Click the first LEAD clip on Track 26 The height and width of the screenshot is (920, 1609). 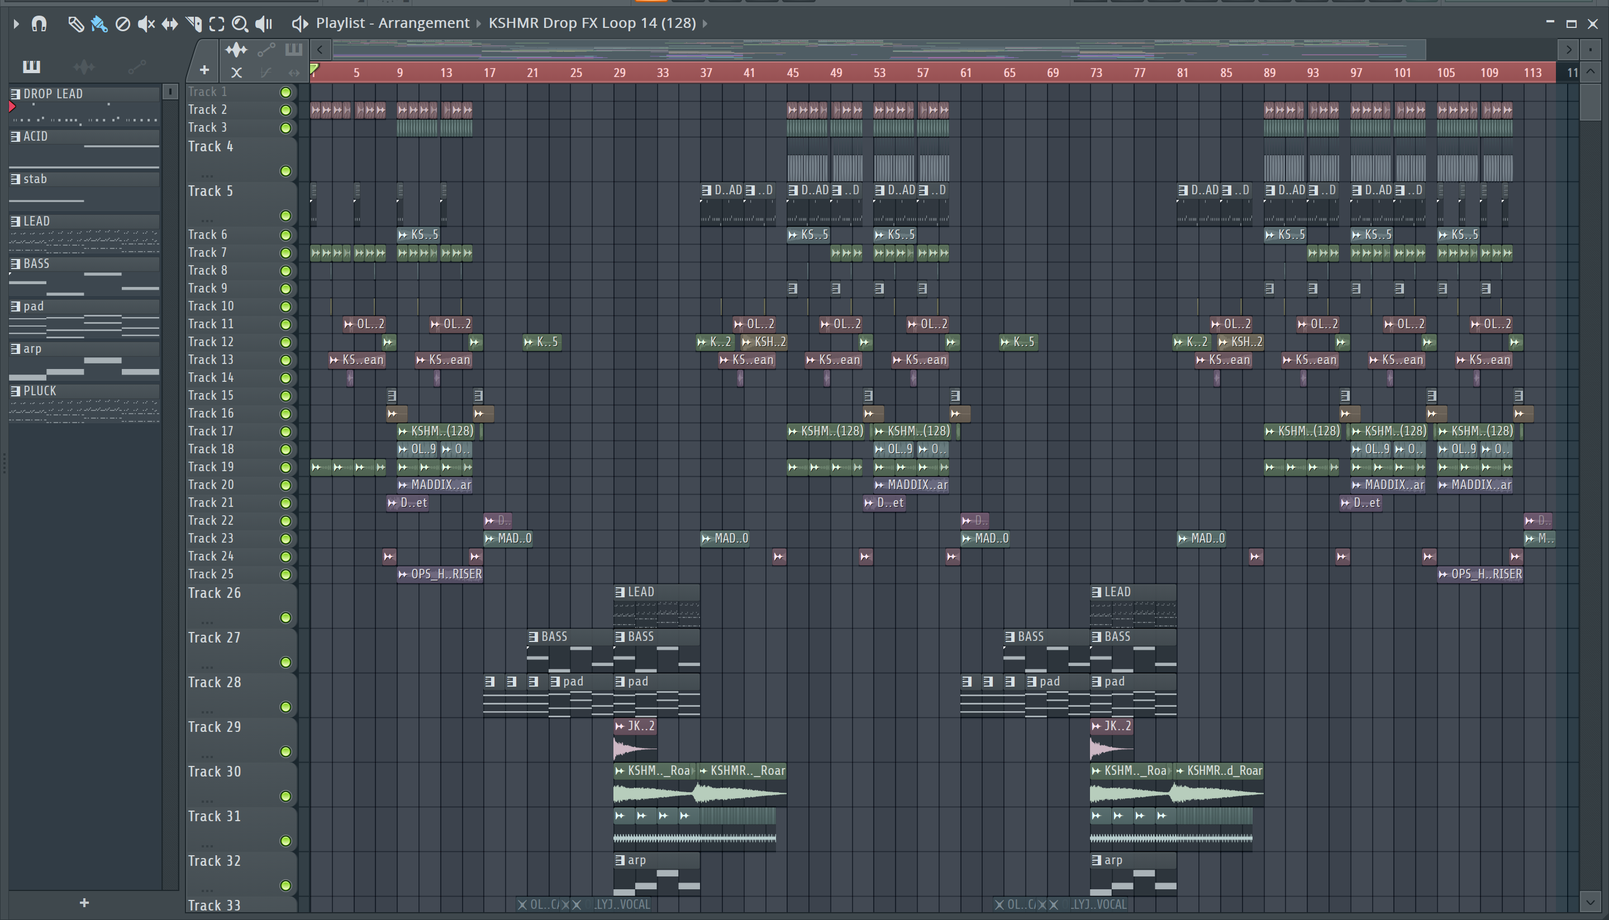(x=656, y=605)
